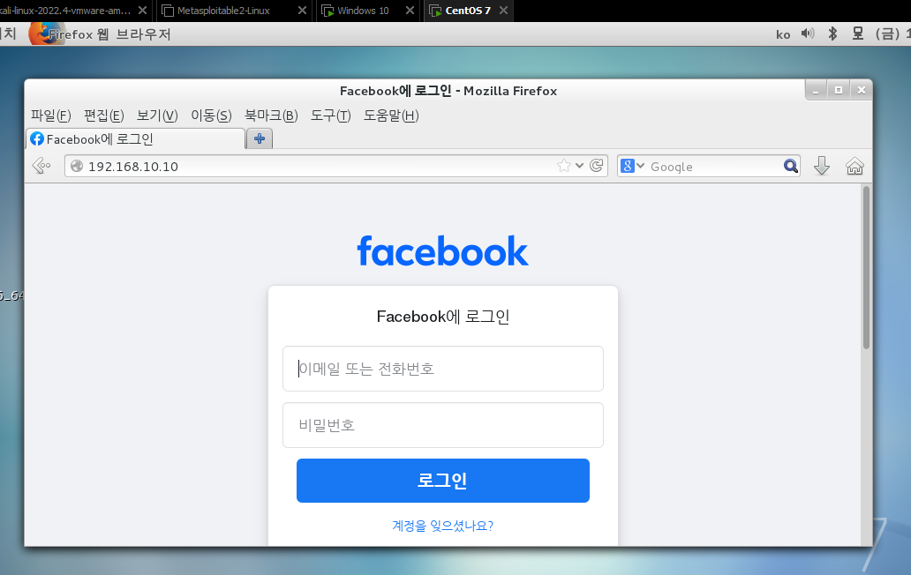Click the Facebook에 로그인 heading text
911x575 pixels.
[x=443, y=317]
